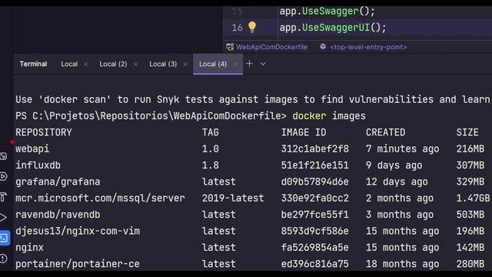
Task: Click image ID fa5269854a5e
Action: pyautogui.click(x=314, y=248)
